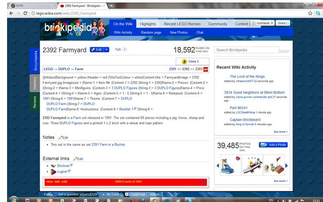Open 3834 Good Neighbors at Bikini Bottom
This screenshot has width=323, height=202.
254,92
